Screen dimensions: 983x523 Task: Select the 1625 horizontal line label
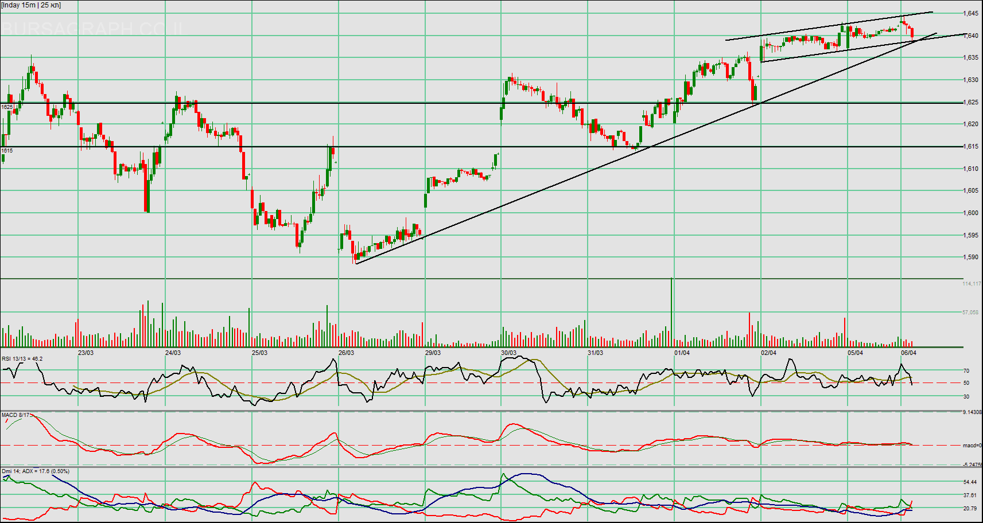(7, 107)
